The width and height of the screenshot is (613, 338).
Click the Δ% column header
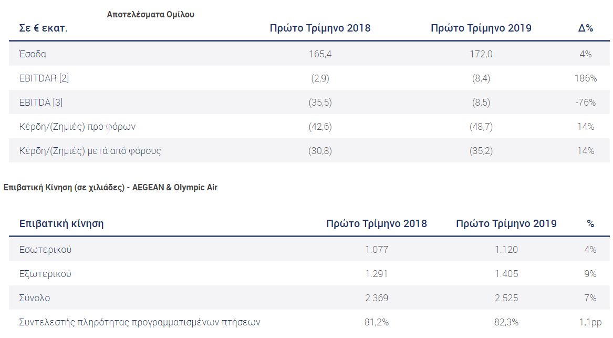click(586, 28)
